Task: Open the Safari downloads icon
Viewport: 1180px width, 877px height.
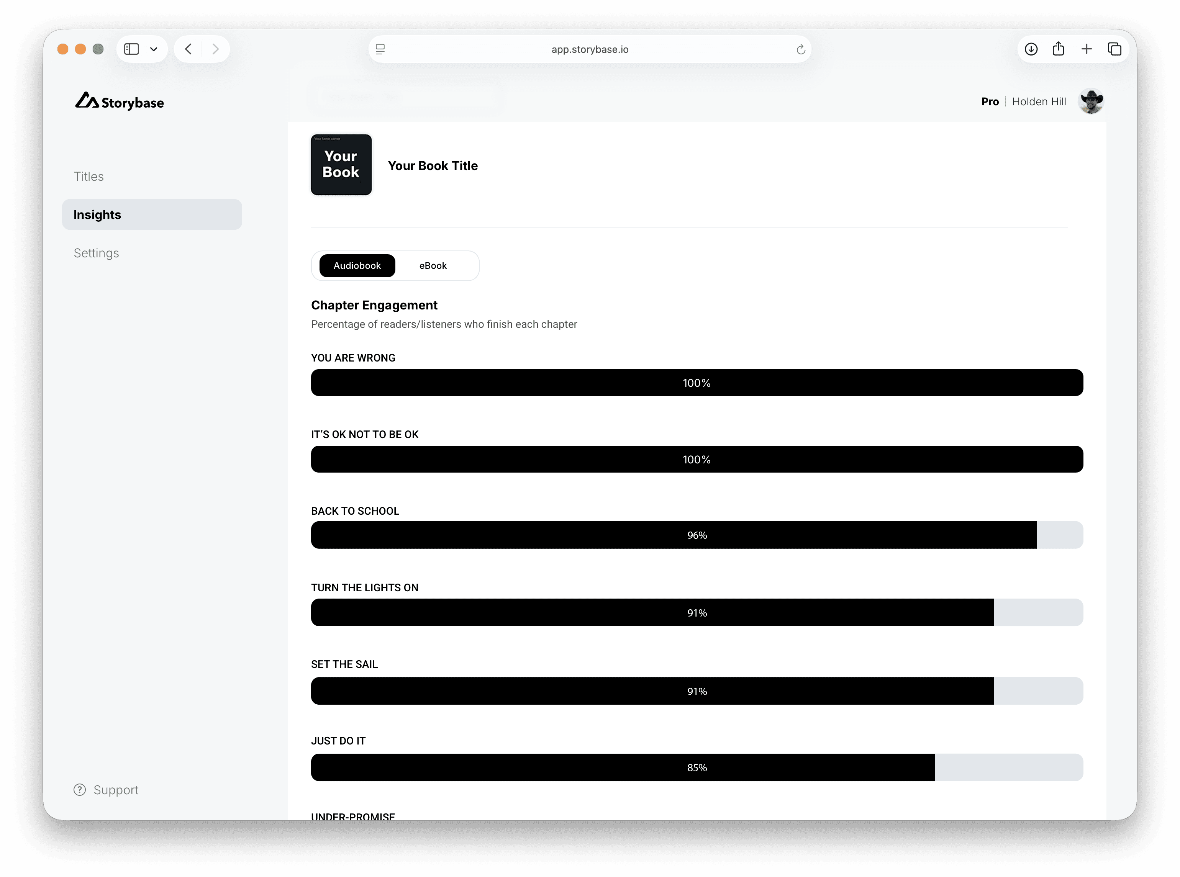Action: tap(1031, 49)
